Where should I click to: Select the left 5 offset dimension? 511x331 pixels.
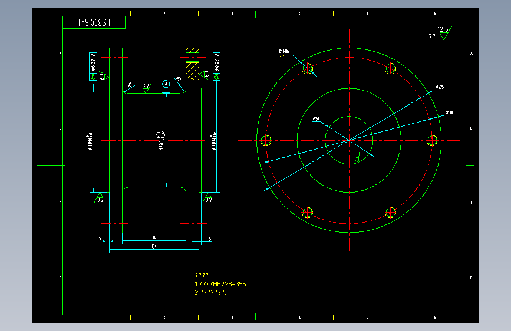pyautogui.click(x=100, y=239)
